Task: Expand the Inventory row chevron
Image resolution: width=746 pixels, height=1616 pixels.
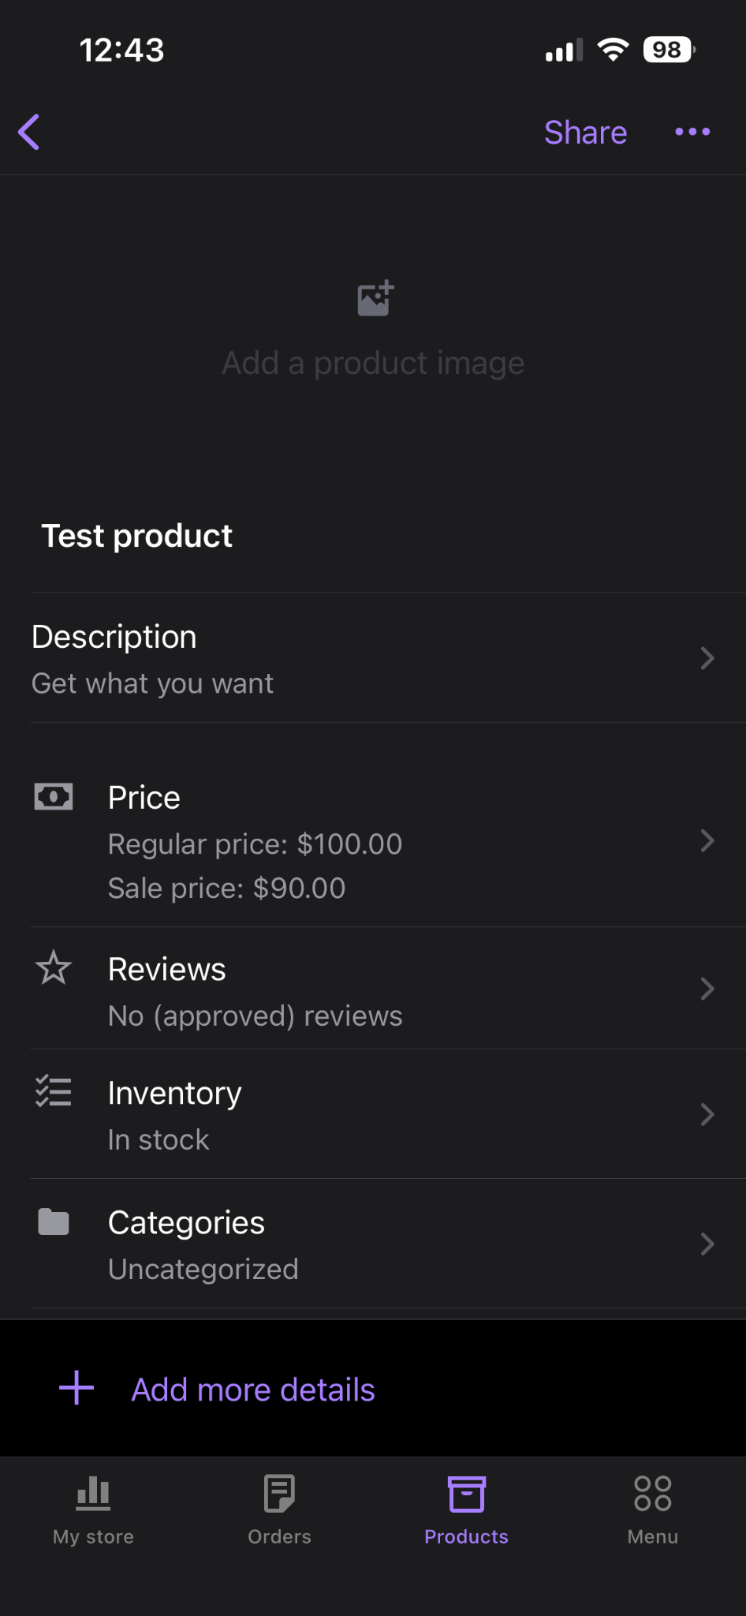Action: (x=707, y=1114)
